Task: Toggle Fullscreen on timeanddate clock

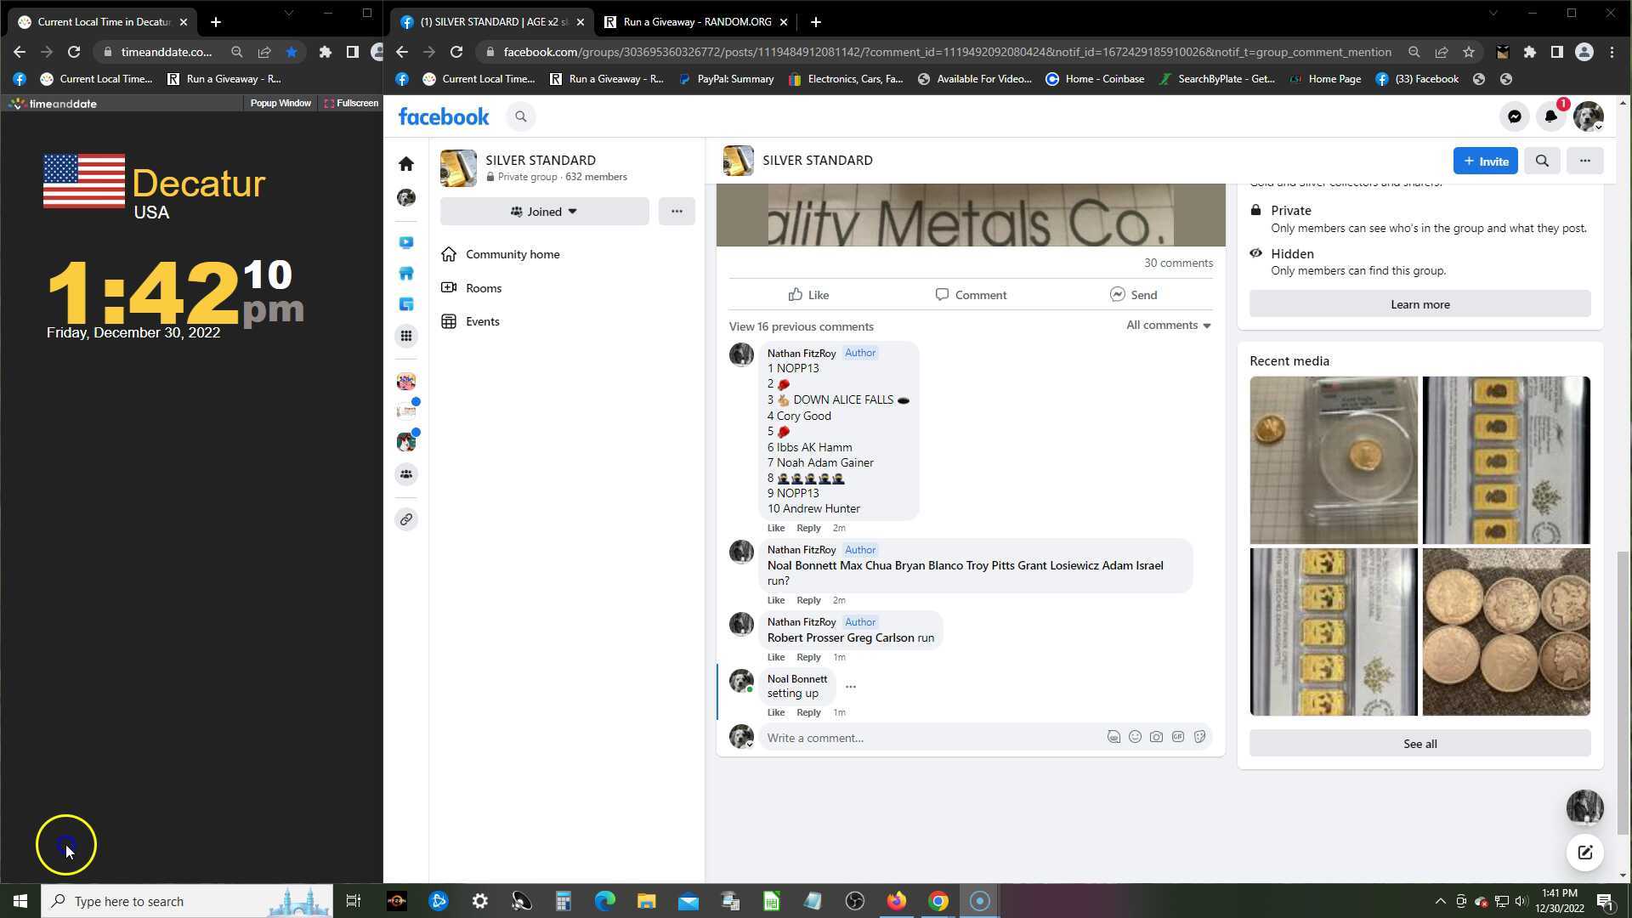Action: [351, 103]
